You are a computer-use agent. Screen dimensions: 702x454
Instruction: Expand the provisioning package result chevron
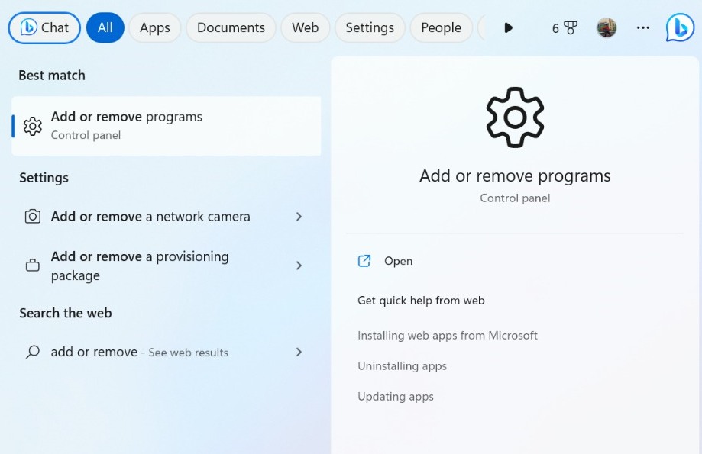[299, 266]
